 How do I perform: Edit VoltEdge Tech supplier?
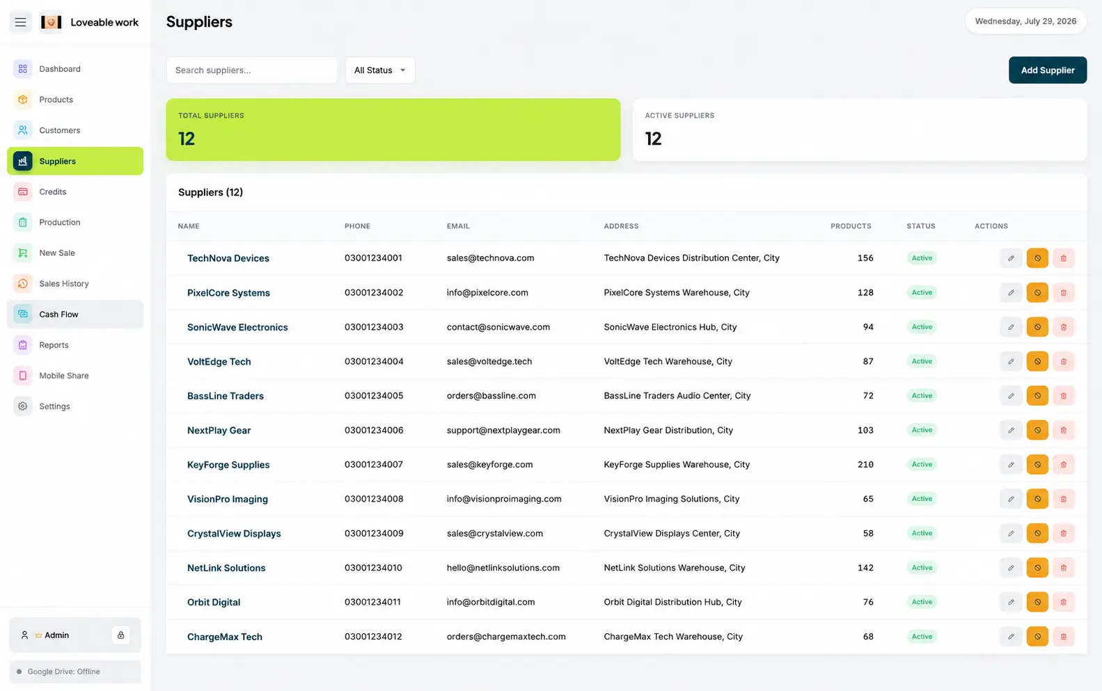[x=1011, y=361]
